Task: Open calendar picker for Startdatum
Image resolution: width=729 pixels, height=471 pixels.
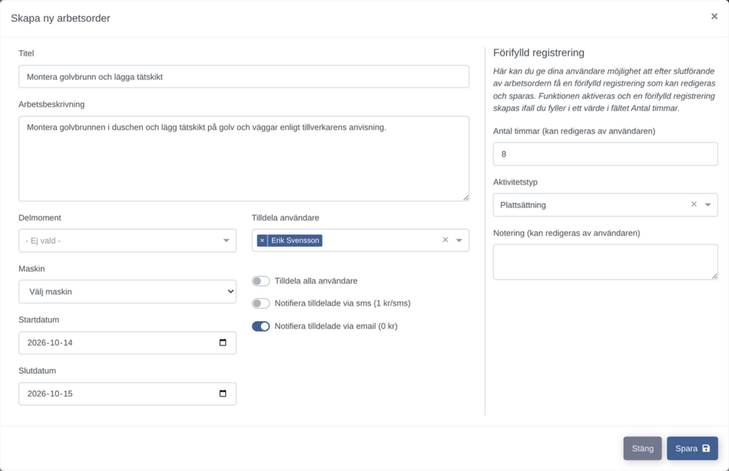Action: pos(222,343)
